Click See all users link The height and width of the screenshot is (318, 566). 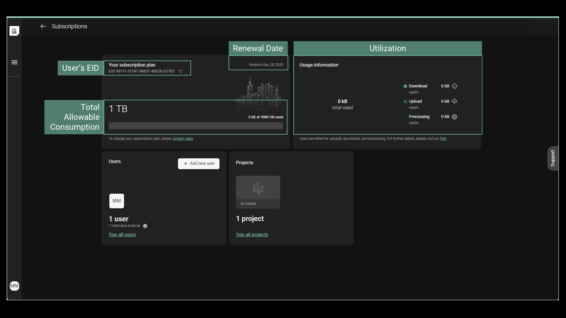click(x=122, y=235)
